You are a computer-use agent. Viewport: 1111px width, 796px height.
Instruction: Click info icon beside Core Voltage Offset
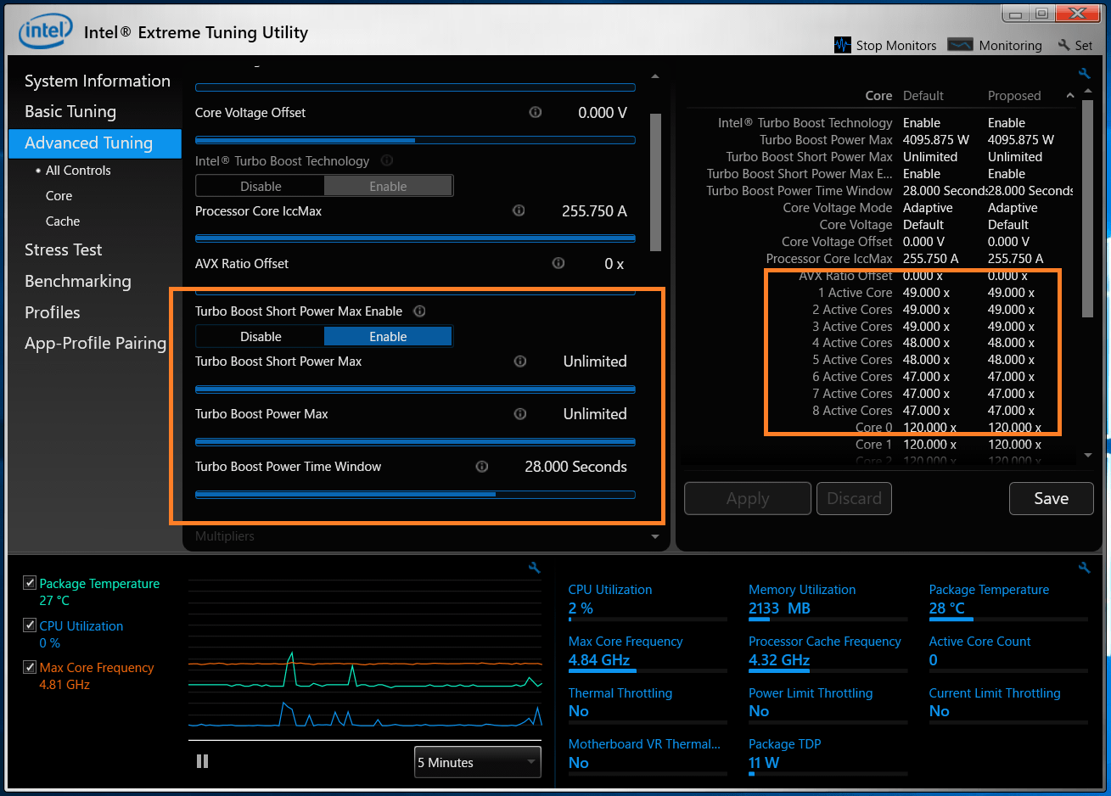coord(536,112)
